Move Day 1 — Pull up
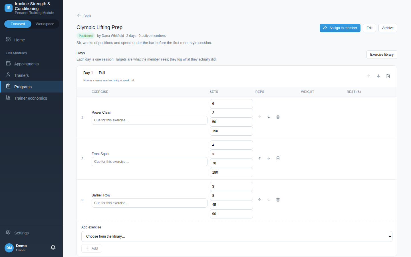 point(369,76)
